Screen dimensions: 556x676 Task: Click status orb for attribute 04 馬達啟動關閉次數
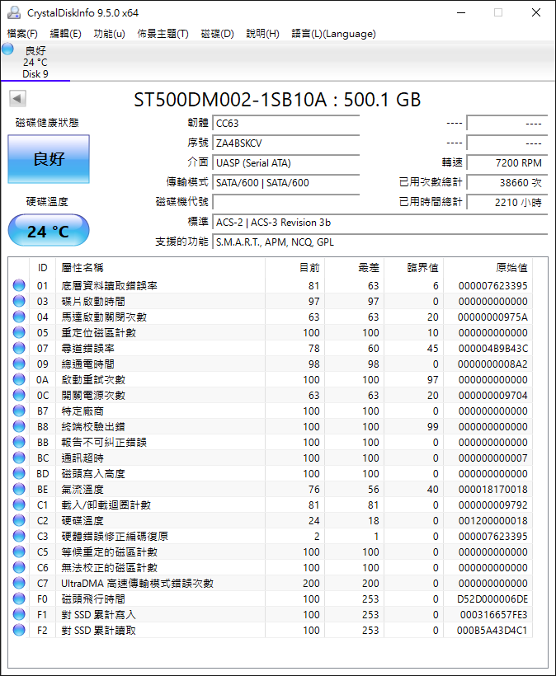(19, 317)
